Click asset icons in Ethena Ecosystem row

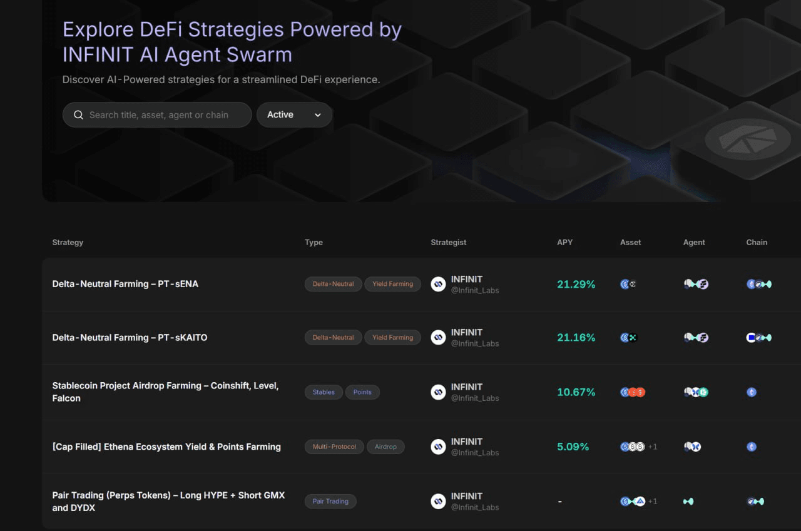(633, 447)
